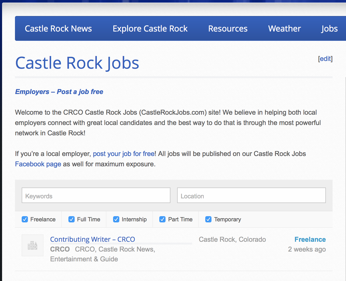Open the Jobs menu item
346x281 pixels.
tap(329, 28)
